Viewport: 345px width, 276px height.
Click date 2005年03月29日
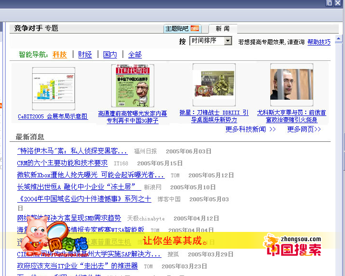[210, 254]
